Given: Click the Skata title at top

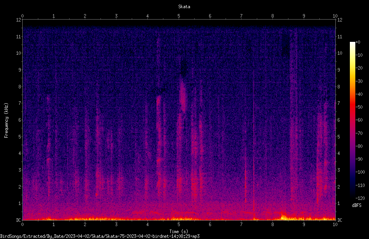Looking at the screenshot, I should tap(184, 7).
